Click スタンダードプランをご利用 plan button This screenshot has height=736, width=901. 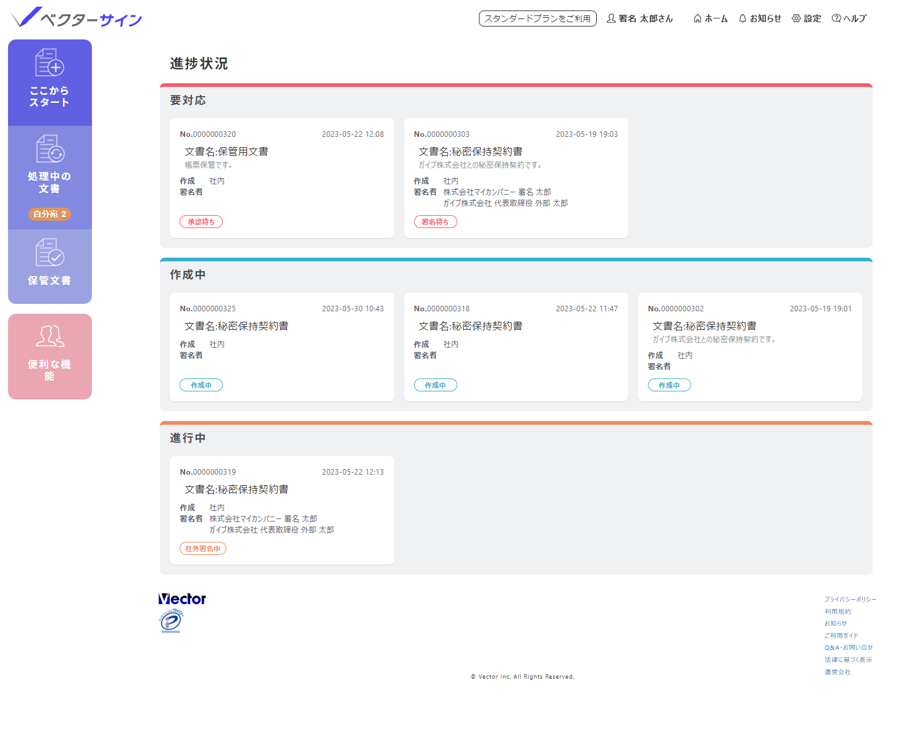[x=538, y=18]
